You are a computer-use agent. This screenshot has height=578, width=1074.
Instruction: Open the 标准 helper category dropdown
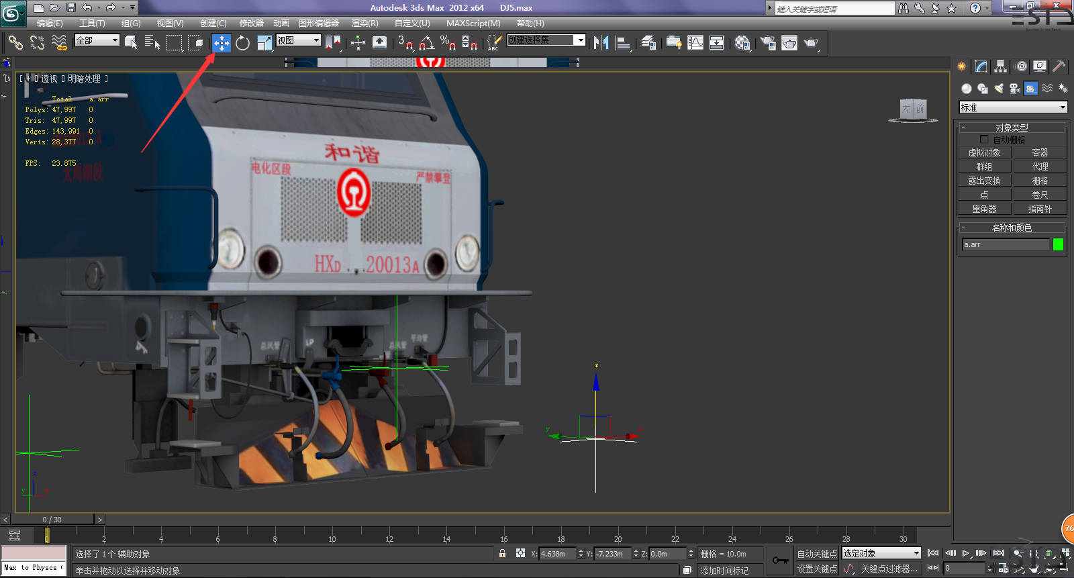click(x=1013, y=107)
